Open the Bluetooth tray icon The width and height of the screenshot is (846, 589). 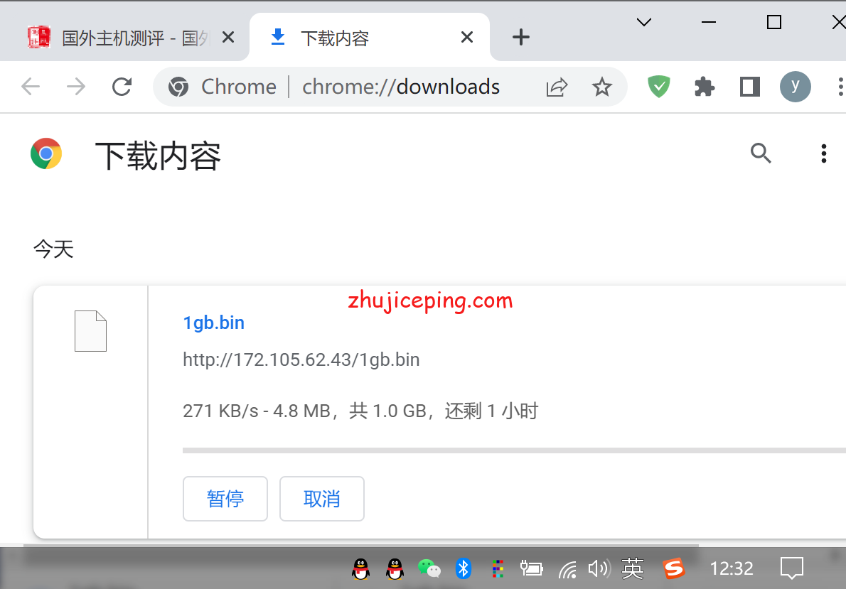[x=464, y=568]
